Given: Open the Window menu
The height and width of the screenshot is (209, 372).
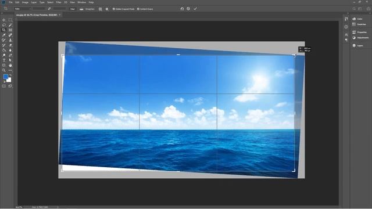Looking at the screenshot, I should pos(81,2).
